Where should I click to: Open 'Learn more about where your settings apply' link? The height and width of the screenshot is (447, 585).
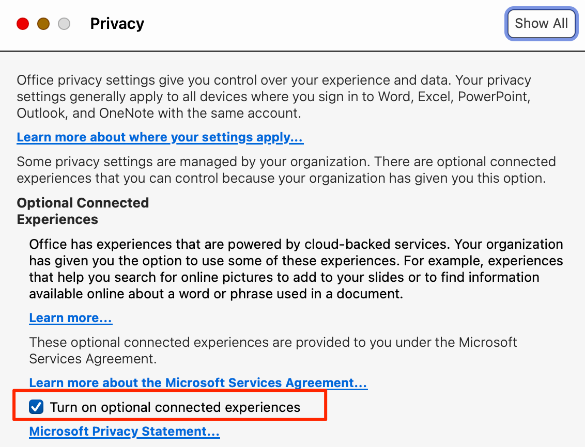160,137
